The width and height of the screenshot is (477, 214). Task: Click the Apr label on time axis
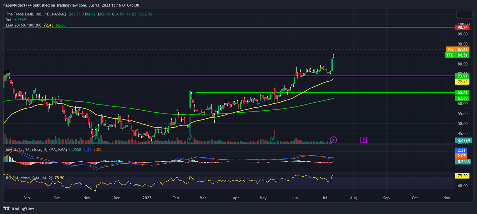pos(236,198)
